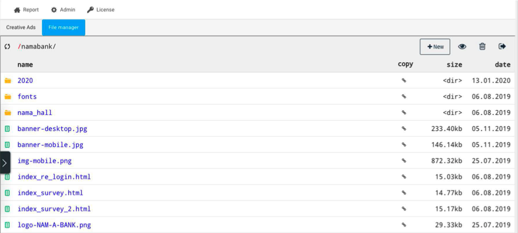Click the New button
This screenshot has width=518, height=233.
435,47
